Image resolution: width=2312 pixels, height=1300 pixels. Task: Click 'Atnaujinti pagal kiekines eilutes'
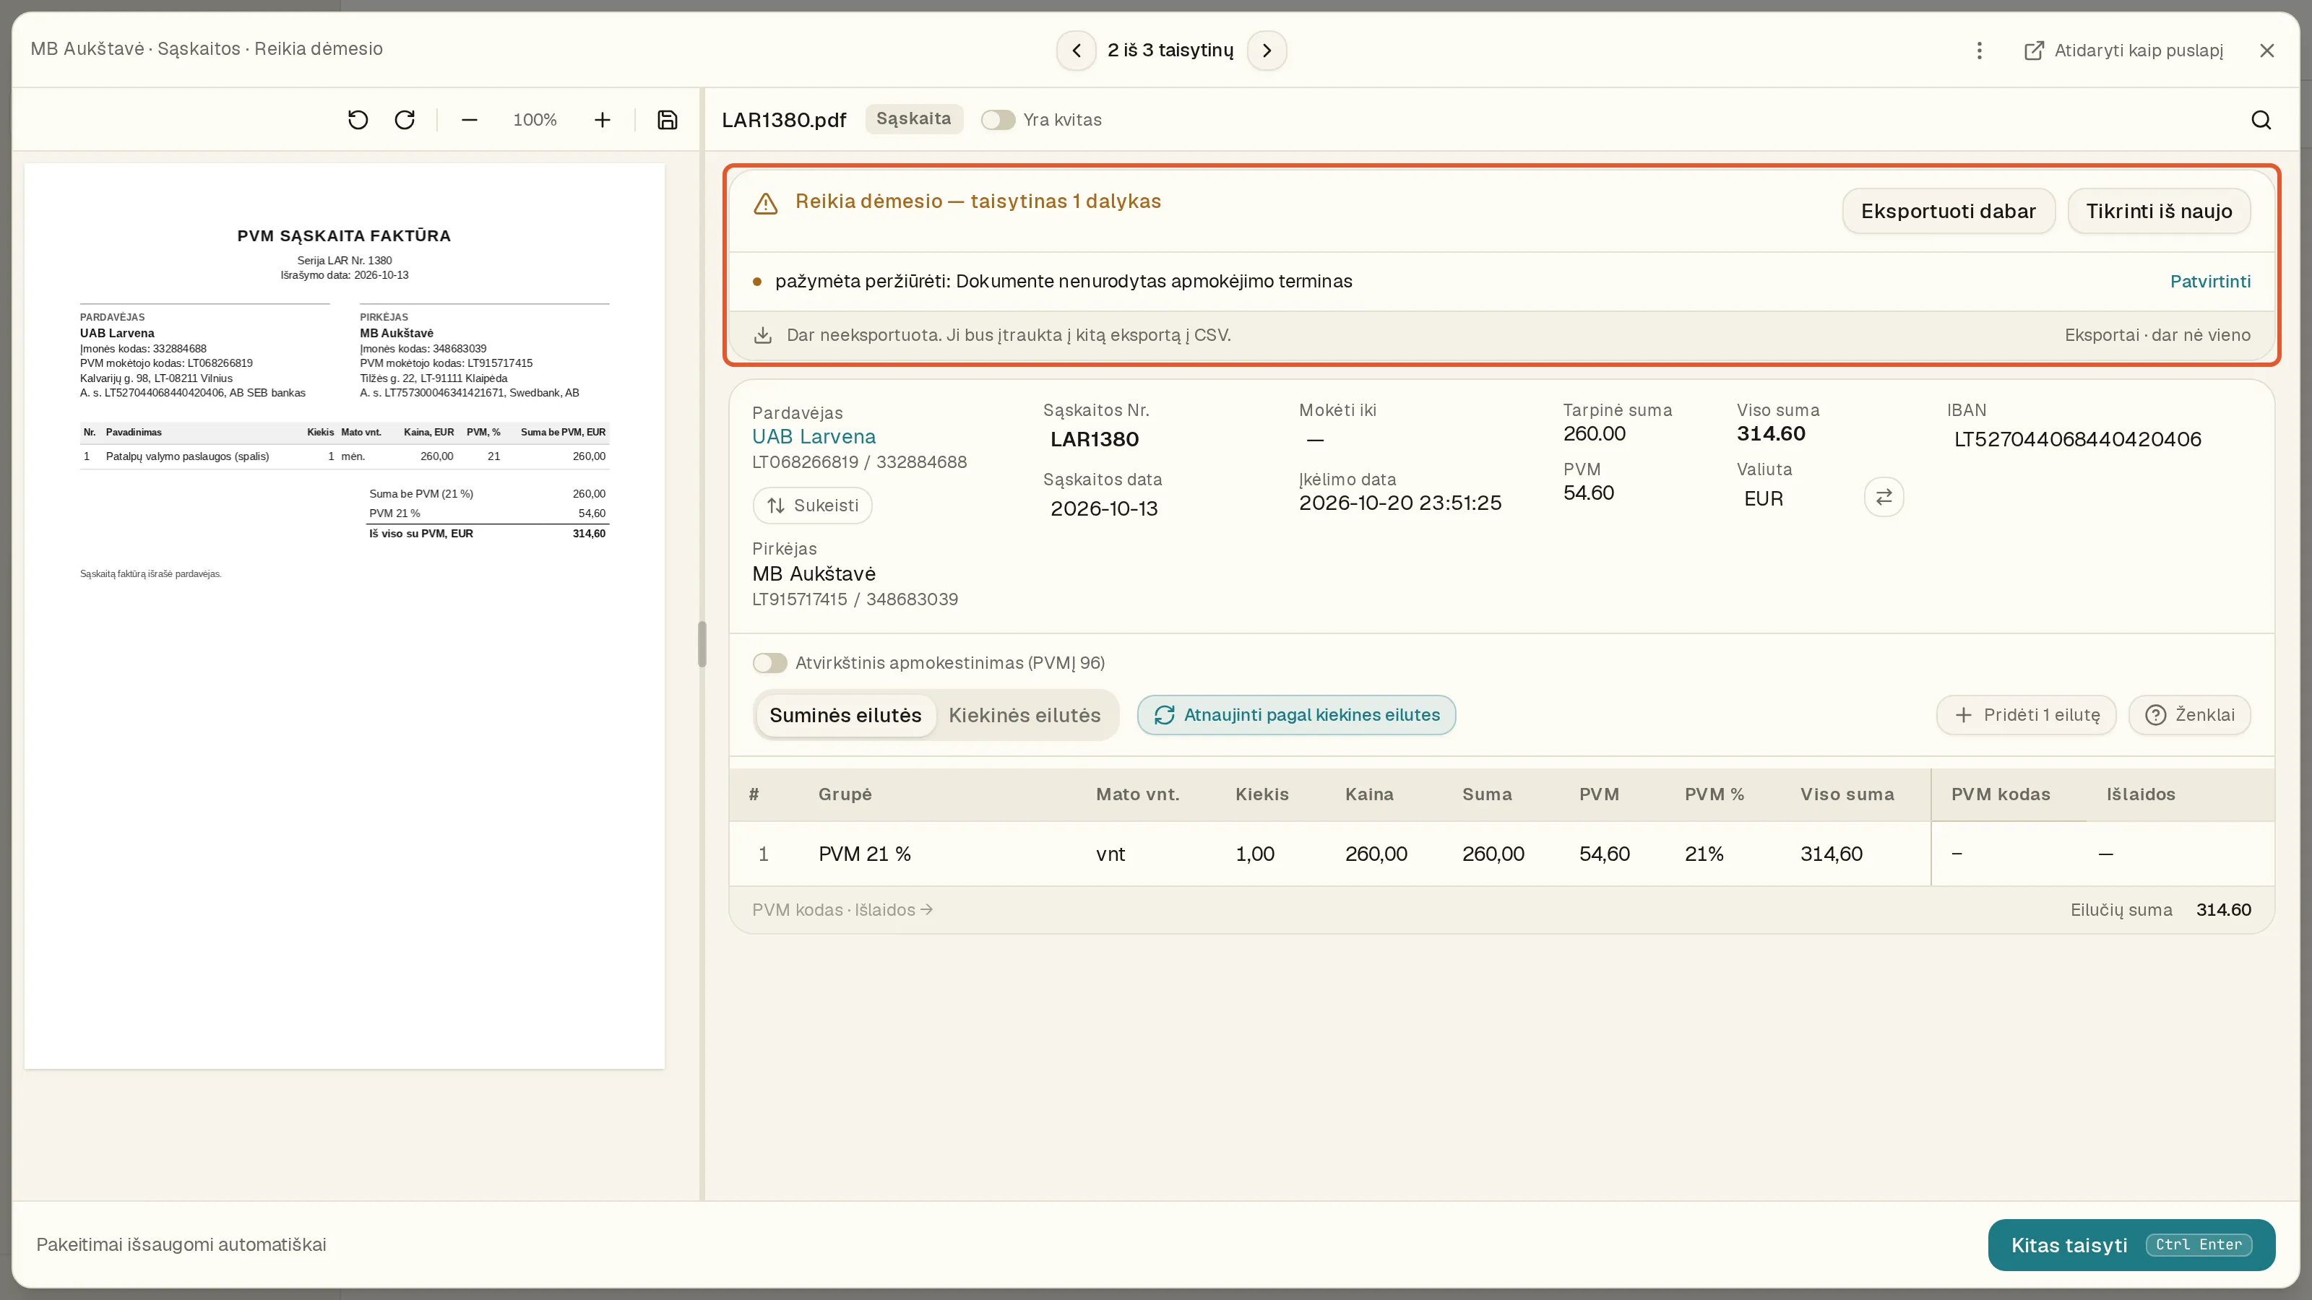[1296, 714]
